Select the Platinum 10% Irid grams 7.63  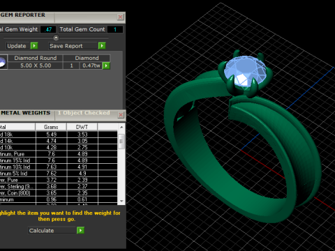[x=52, y=167]
